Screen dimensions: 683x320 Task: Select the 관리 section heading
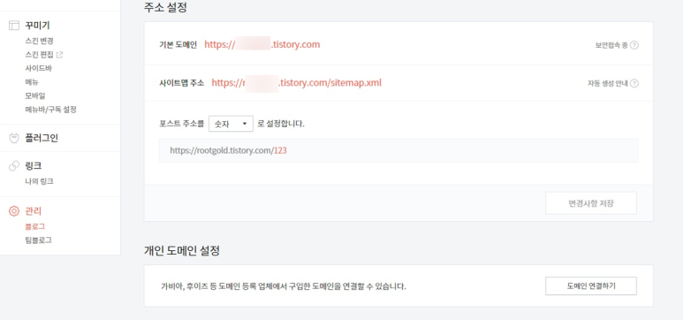tap(34, 211)
